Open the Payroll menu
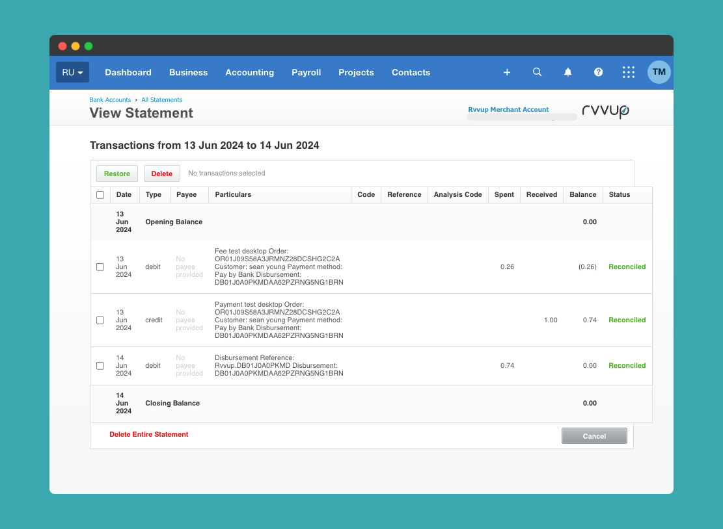 [306, 72]
